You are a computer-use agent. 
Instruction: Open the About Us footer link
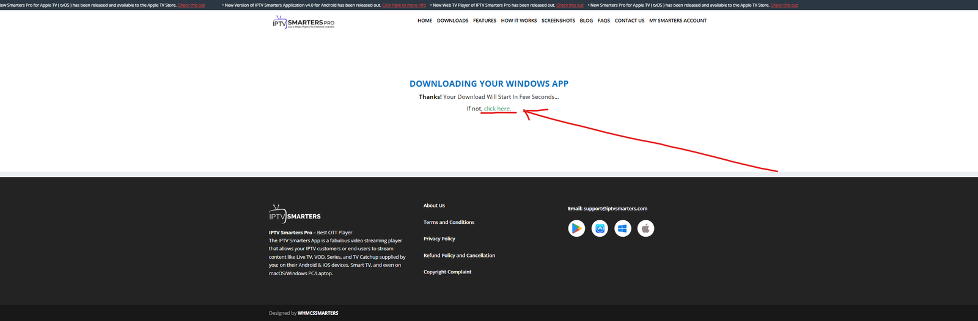[x=434, y=206]
